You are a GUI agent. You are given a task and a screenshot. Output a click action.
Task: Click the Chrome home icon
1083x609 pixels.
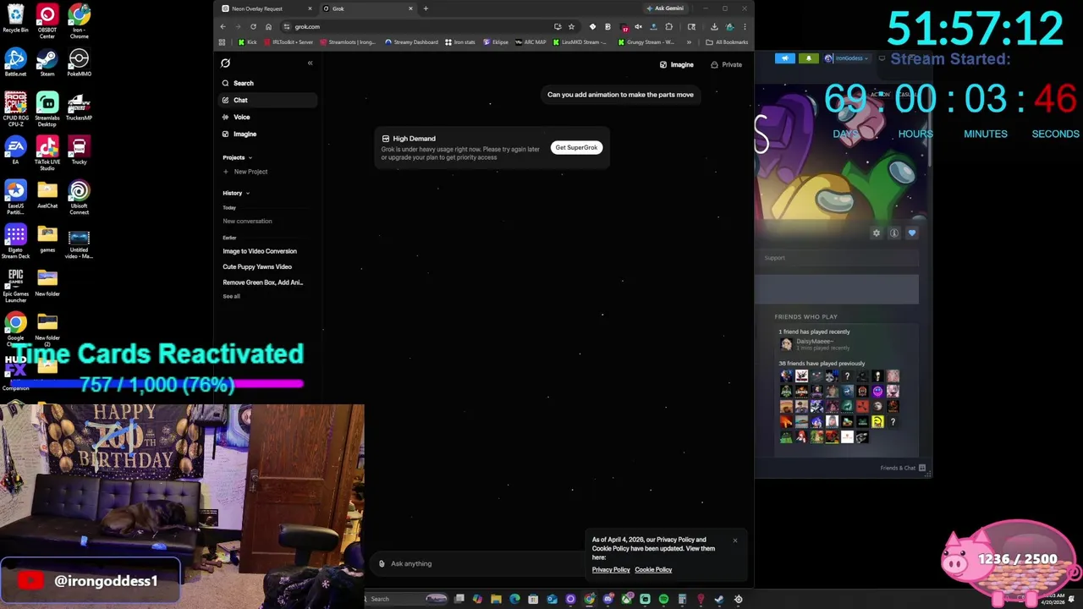(x=268, y=26)
